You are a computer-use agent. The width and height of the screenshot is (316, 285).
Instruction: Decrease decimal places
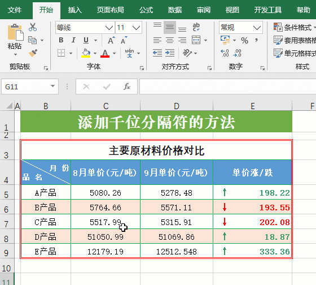[237, 53]
